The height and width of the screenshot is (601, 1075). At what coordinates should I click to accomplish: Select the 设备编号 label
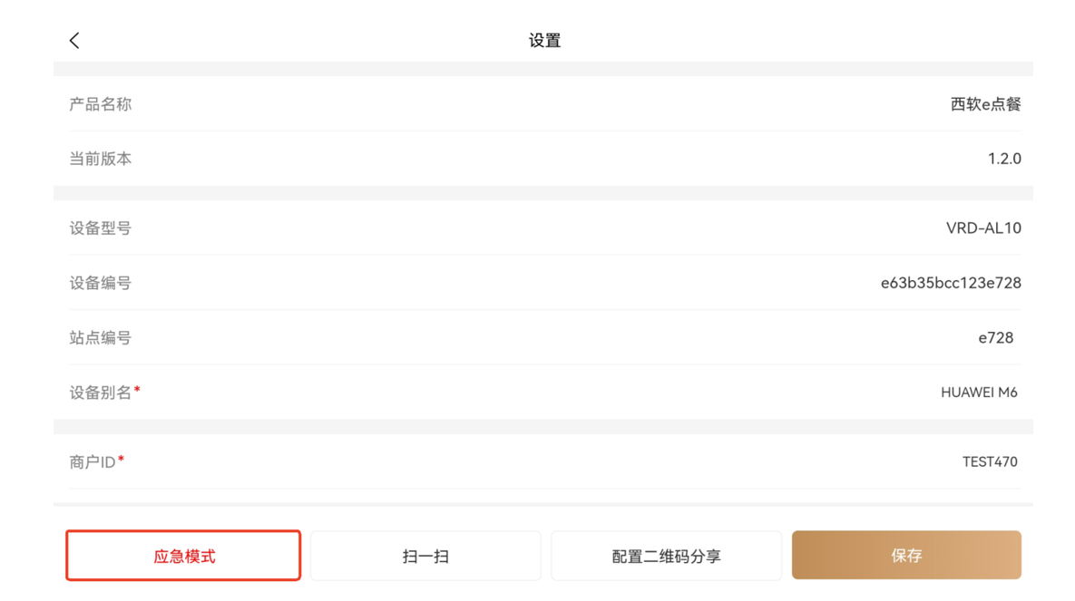[101, 283]
